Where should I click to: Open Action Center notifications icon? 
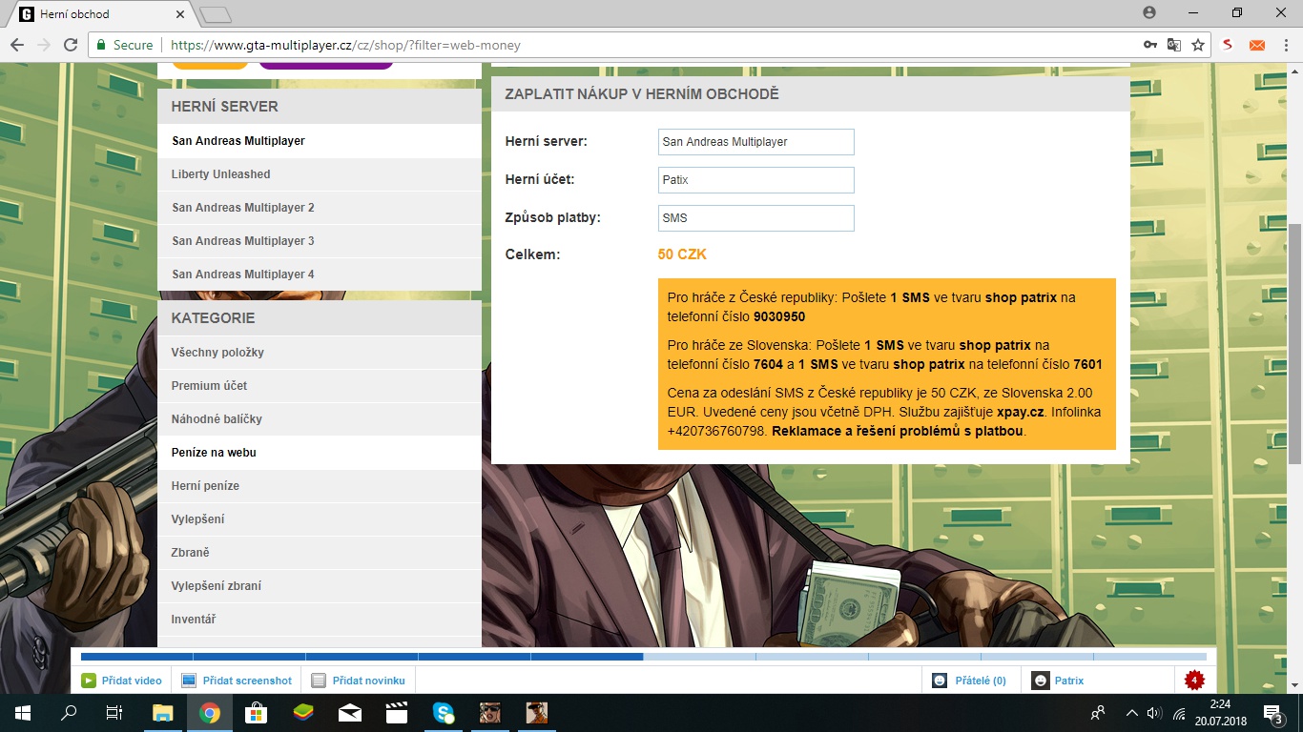(x=1273, y=712)
